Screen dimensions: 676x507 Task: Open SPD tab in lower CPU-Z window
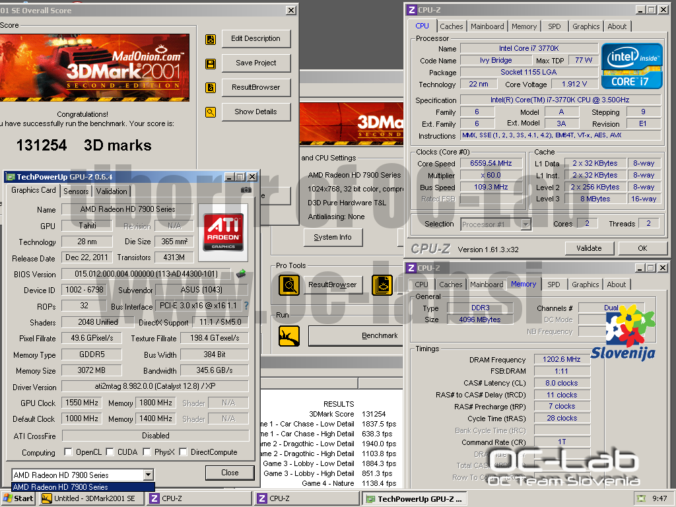coord(554,285)
